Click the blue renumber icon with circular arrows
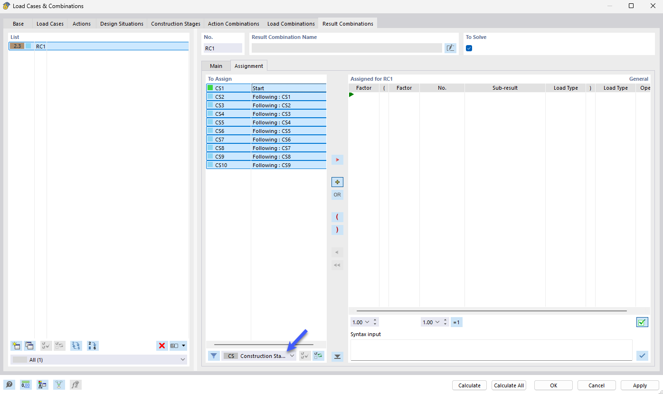The height and width of the screenshot is (394, 663). point(76,346)
